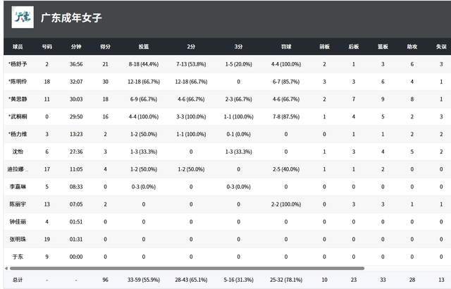
Task: Select the 助攻 column header
Action: (x=412, y=47)
